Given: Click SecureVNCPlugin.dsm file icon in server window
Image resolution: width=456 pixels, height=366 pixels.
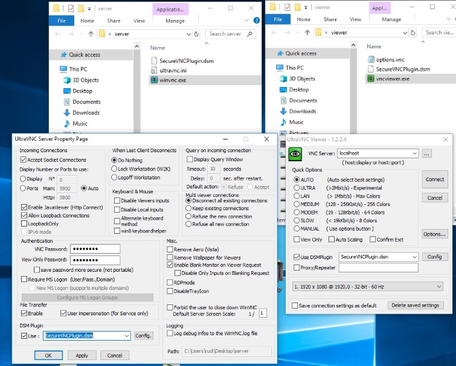Looking at the screenshot, I should 154,61.
